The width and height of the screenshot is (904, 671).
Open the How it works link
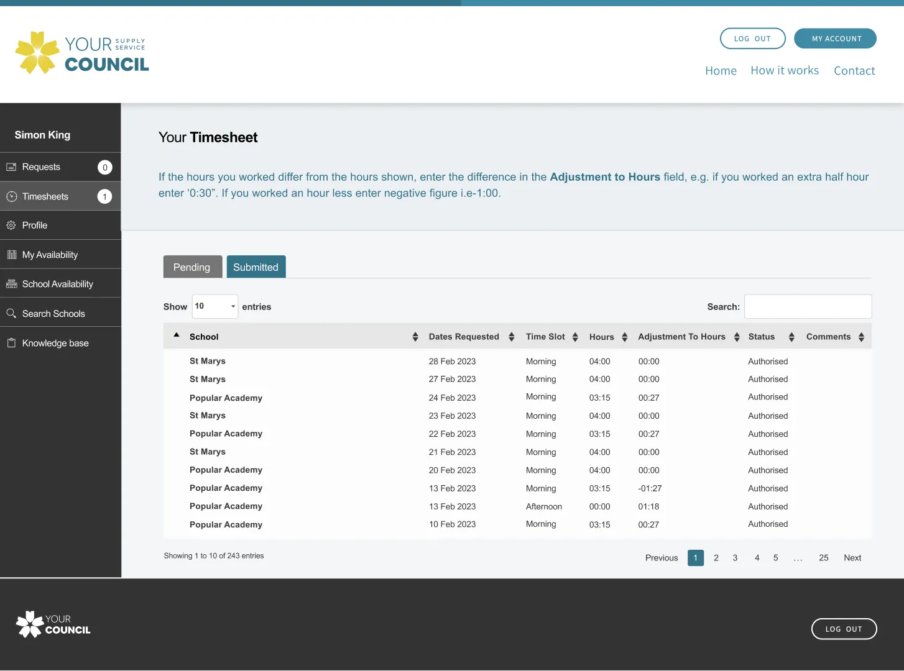784,71
